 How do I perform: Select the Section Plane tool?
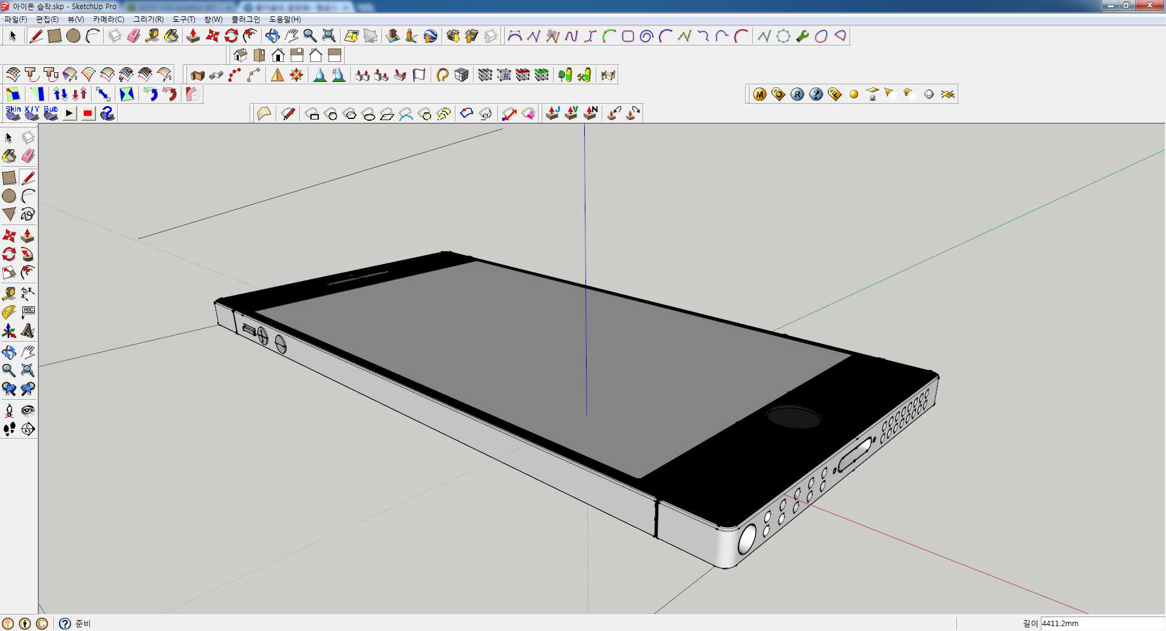tap(28, 429)
